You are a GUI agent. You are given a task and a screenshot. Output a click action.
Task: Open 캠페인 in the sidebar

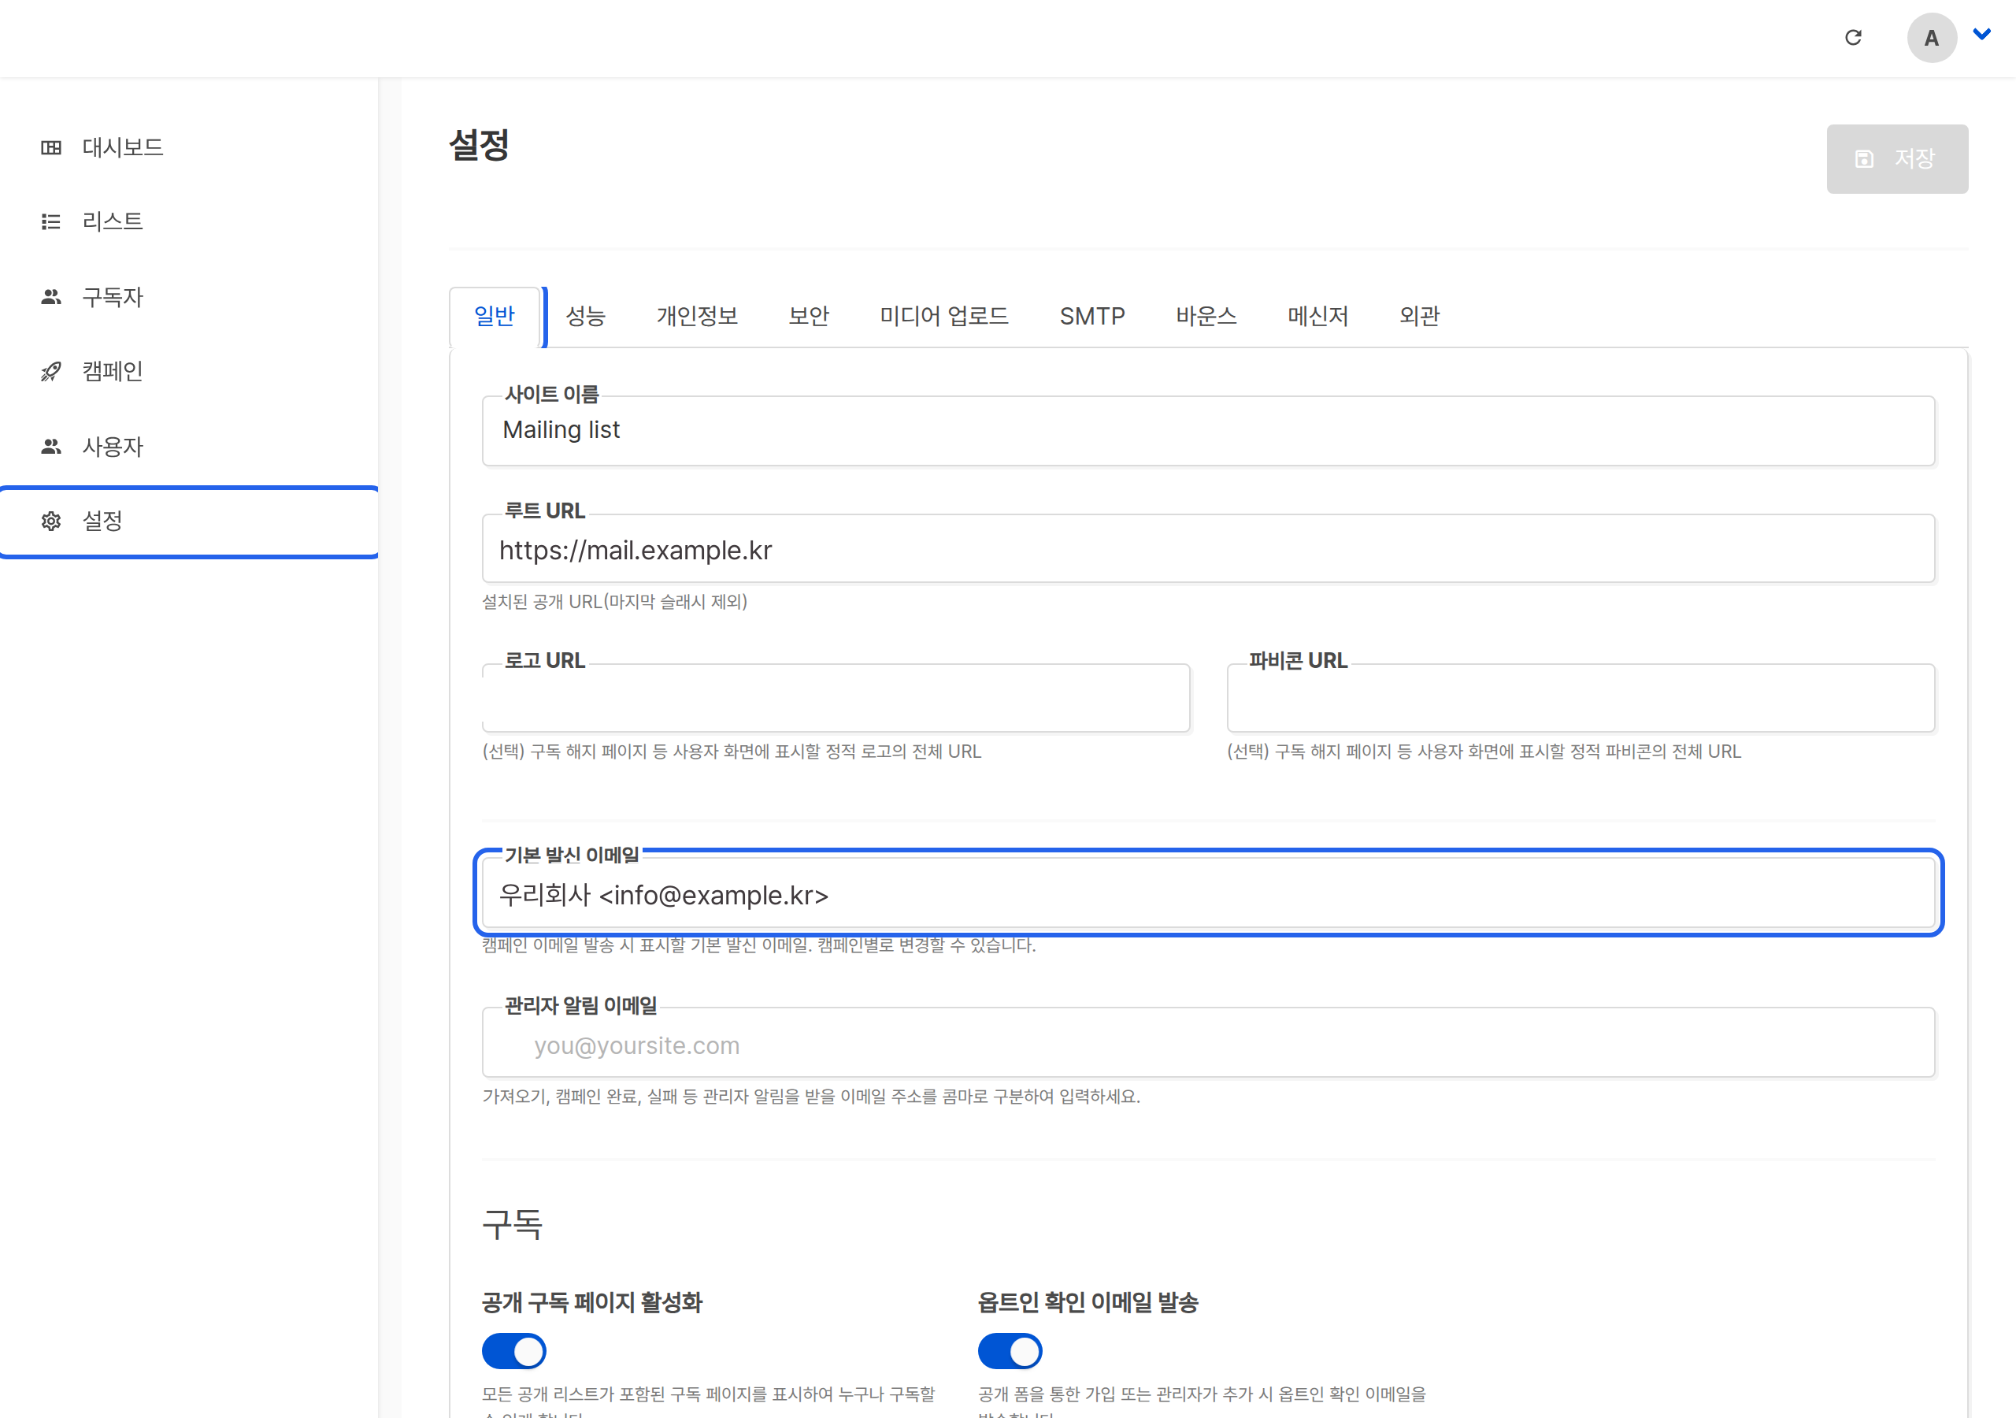coord(189,372)
